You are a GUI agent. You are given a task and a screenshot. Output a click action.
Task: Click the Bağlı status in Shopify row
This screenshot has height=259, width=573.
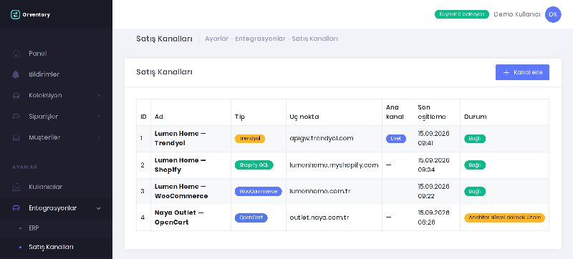point(475,165)
